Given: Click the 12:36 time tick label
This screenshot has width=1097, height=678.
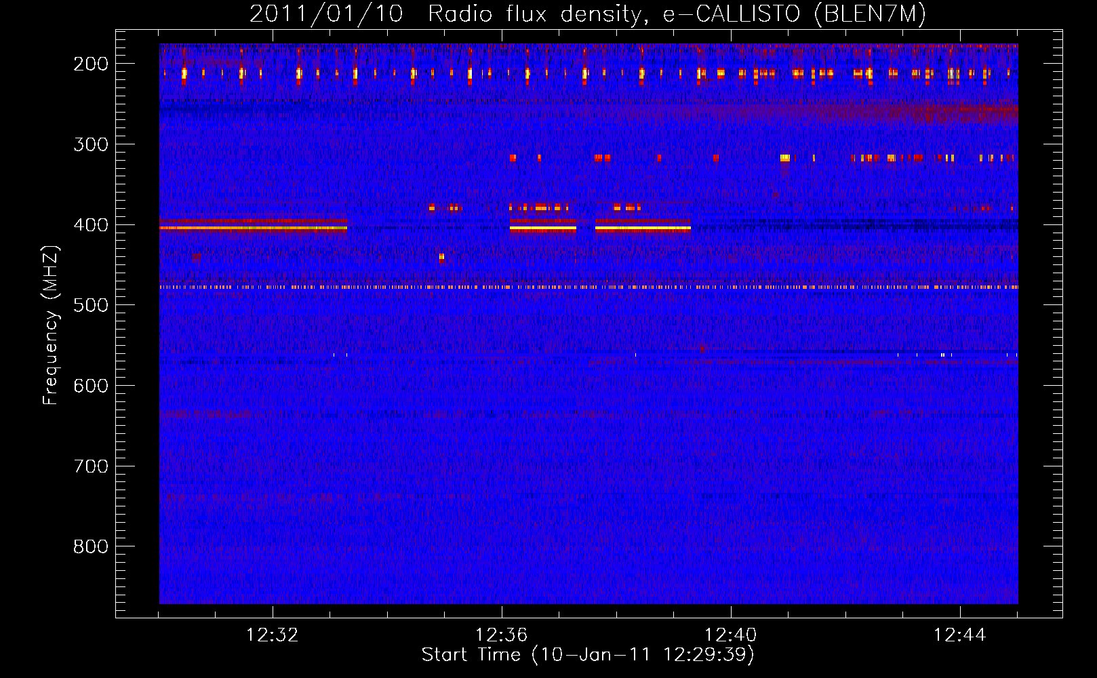Looking at the screenshot, I should pyautogui.click(x=502, y=635).
